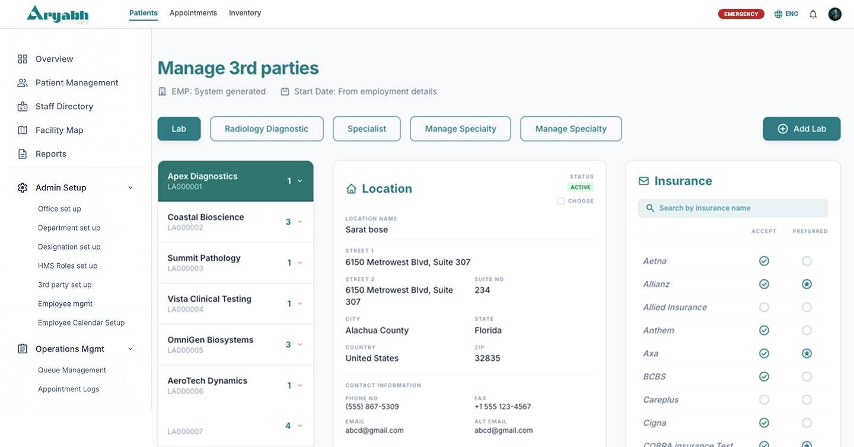This screenshot has width=854, height=447.
Task: Click the ACTIVE status badge
Action: [581, 187]
